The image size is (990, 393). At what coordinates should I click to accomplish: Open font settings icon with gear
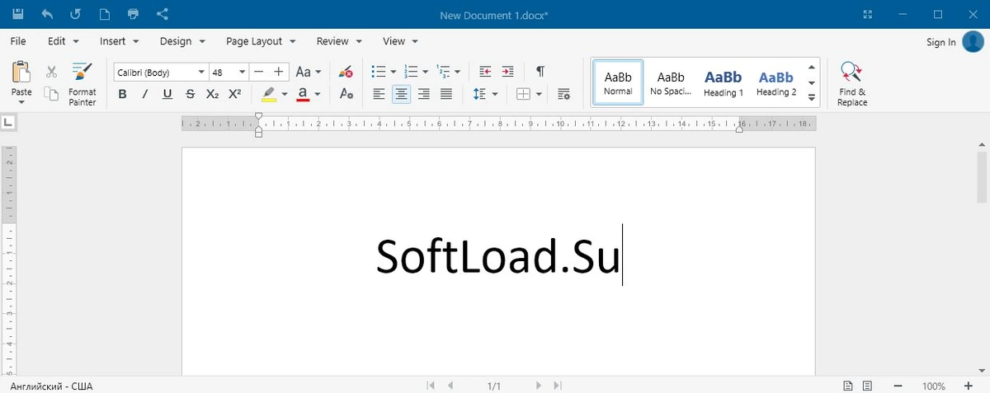pos(346,94)
